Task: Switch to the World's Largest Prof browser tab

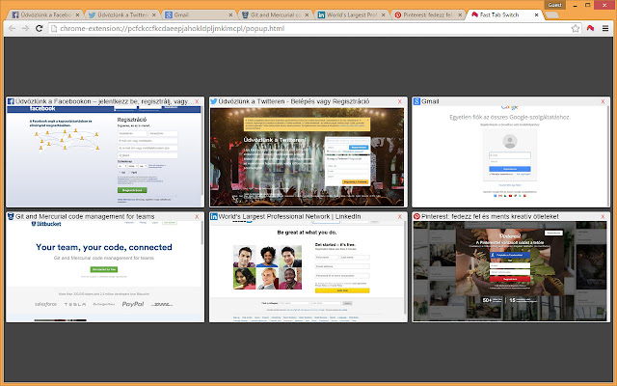Action: pyautogui.click(x=349, y=15)
